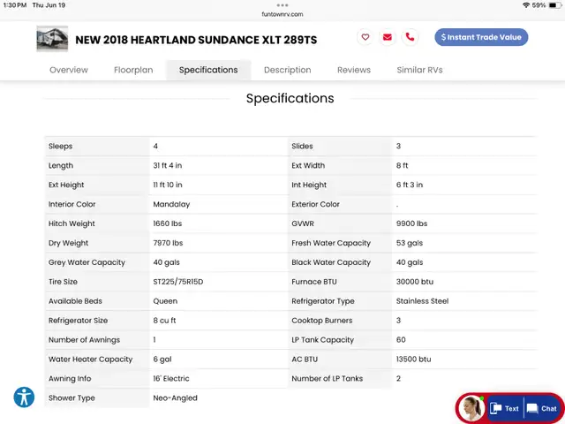Tap the three-dot multitasking indicator

(x=282, y=5)
